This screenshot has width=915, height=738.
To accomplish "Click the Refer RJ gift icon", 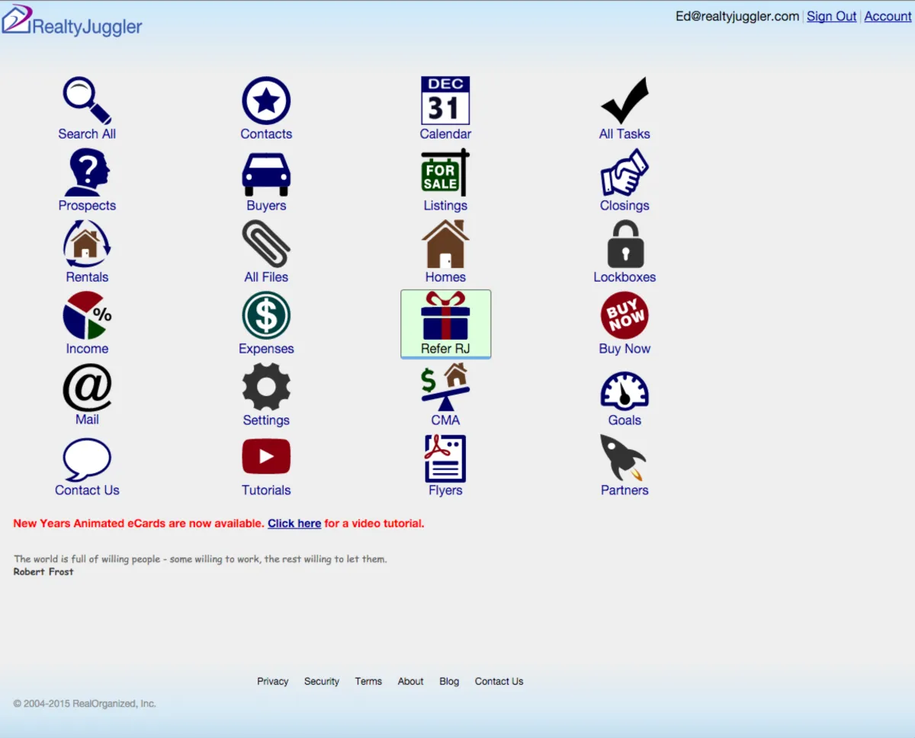I will 445,315.
